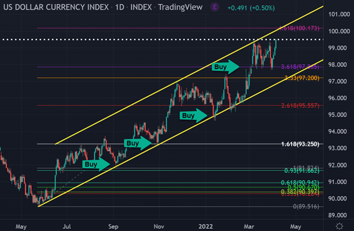Click the TradingView label in chart title
Image resolution: width=354 pixels, height=231 pixels.
click(x=180, y=7)
